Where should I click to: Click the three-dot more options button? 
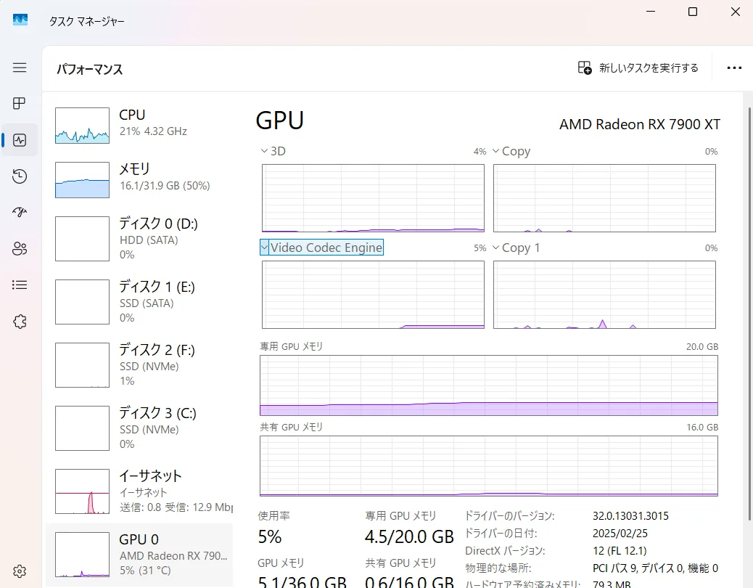734,68
